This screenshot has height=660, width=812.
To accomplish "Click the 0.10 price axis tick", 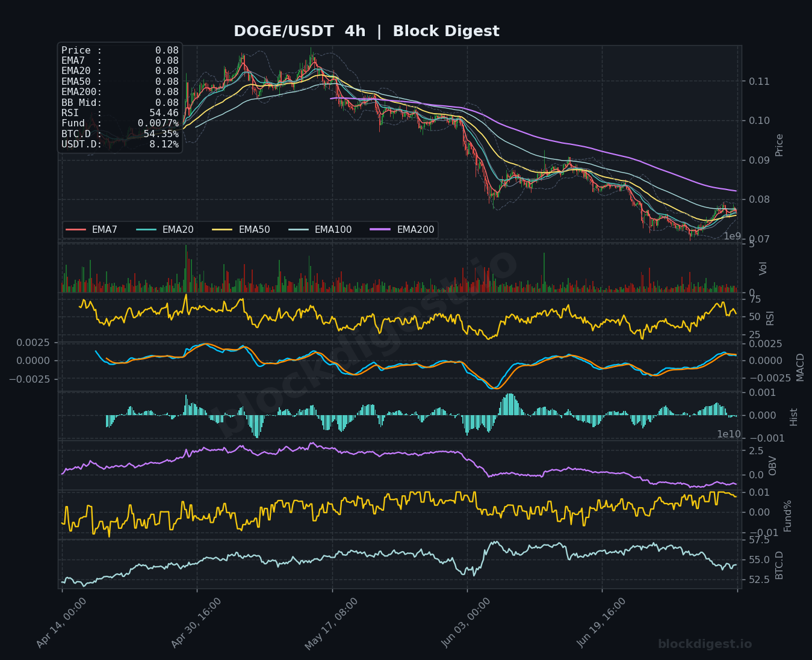I will point(759,120).
